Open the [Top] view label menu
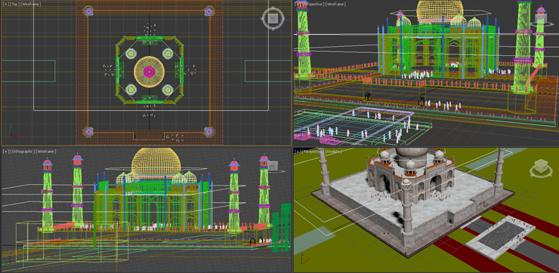This screenshot has height=273, width=559. (14, 4)
